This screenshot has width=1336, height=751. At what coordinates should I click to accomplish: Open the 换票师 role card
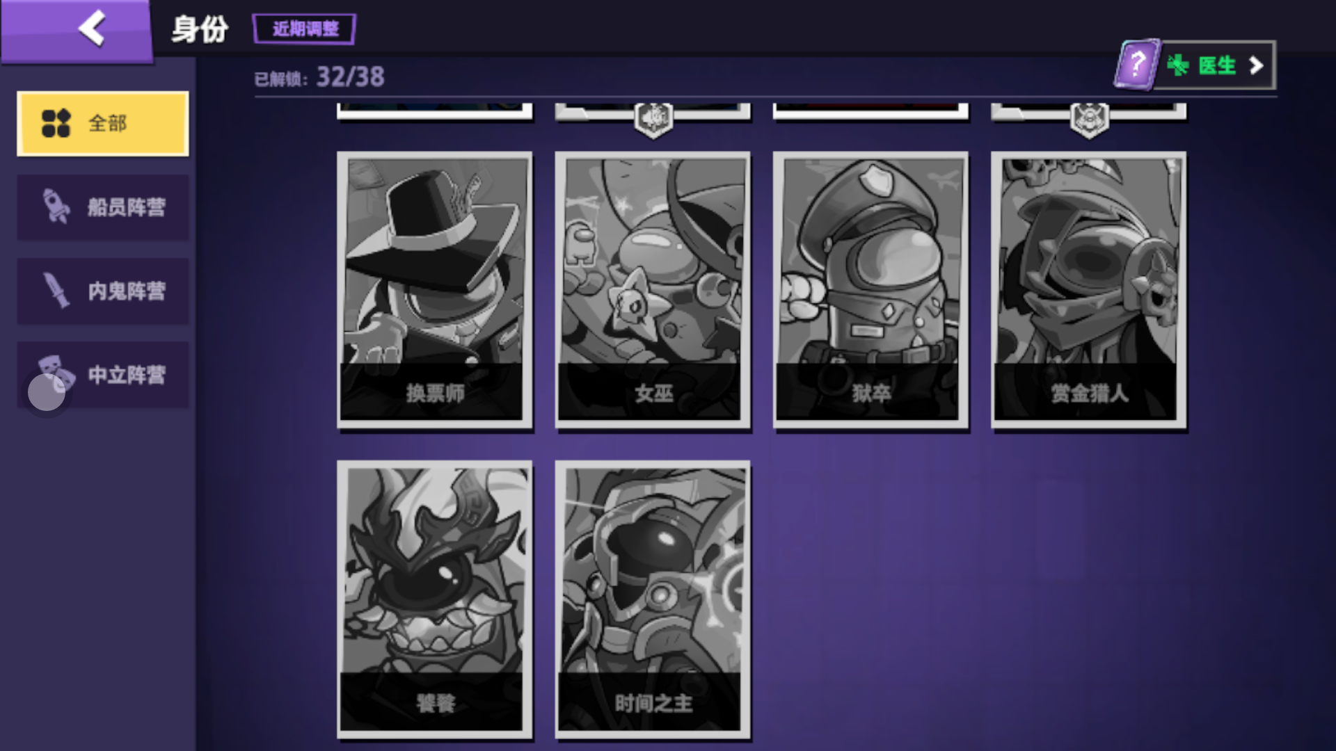click(435, 290)
